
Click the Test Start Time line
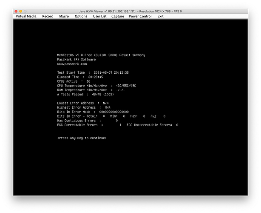pyautogui.click(x=93, y=72)
